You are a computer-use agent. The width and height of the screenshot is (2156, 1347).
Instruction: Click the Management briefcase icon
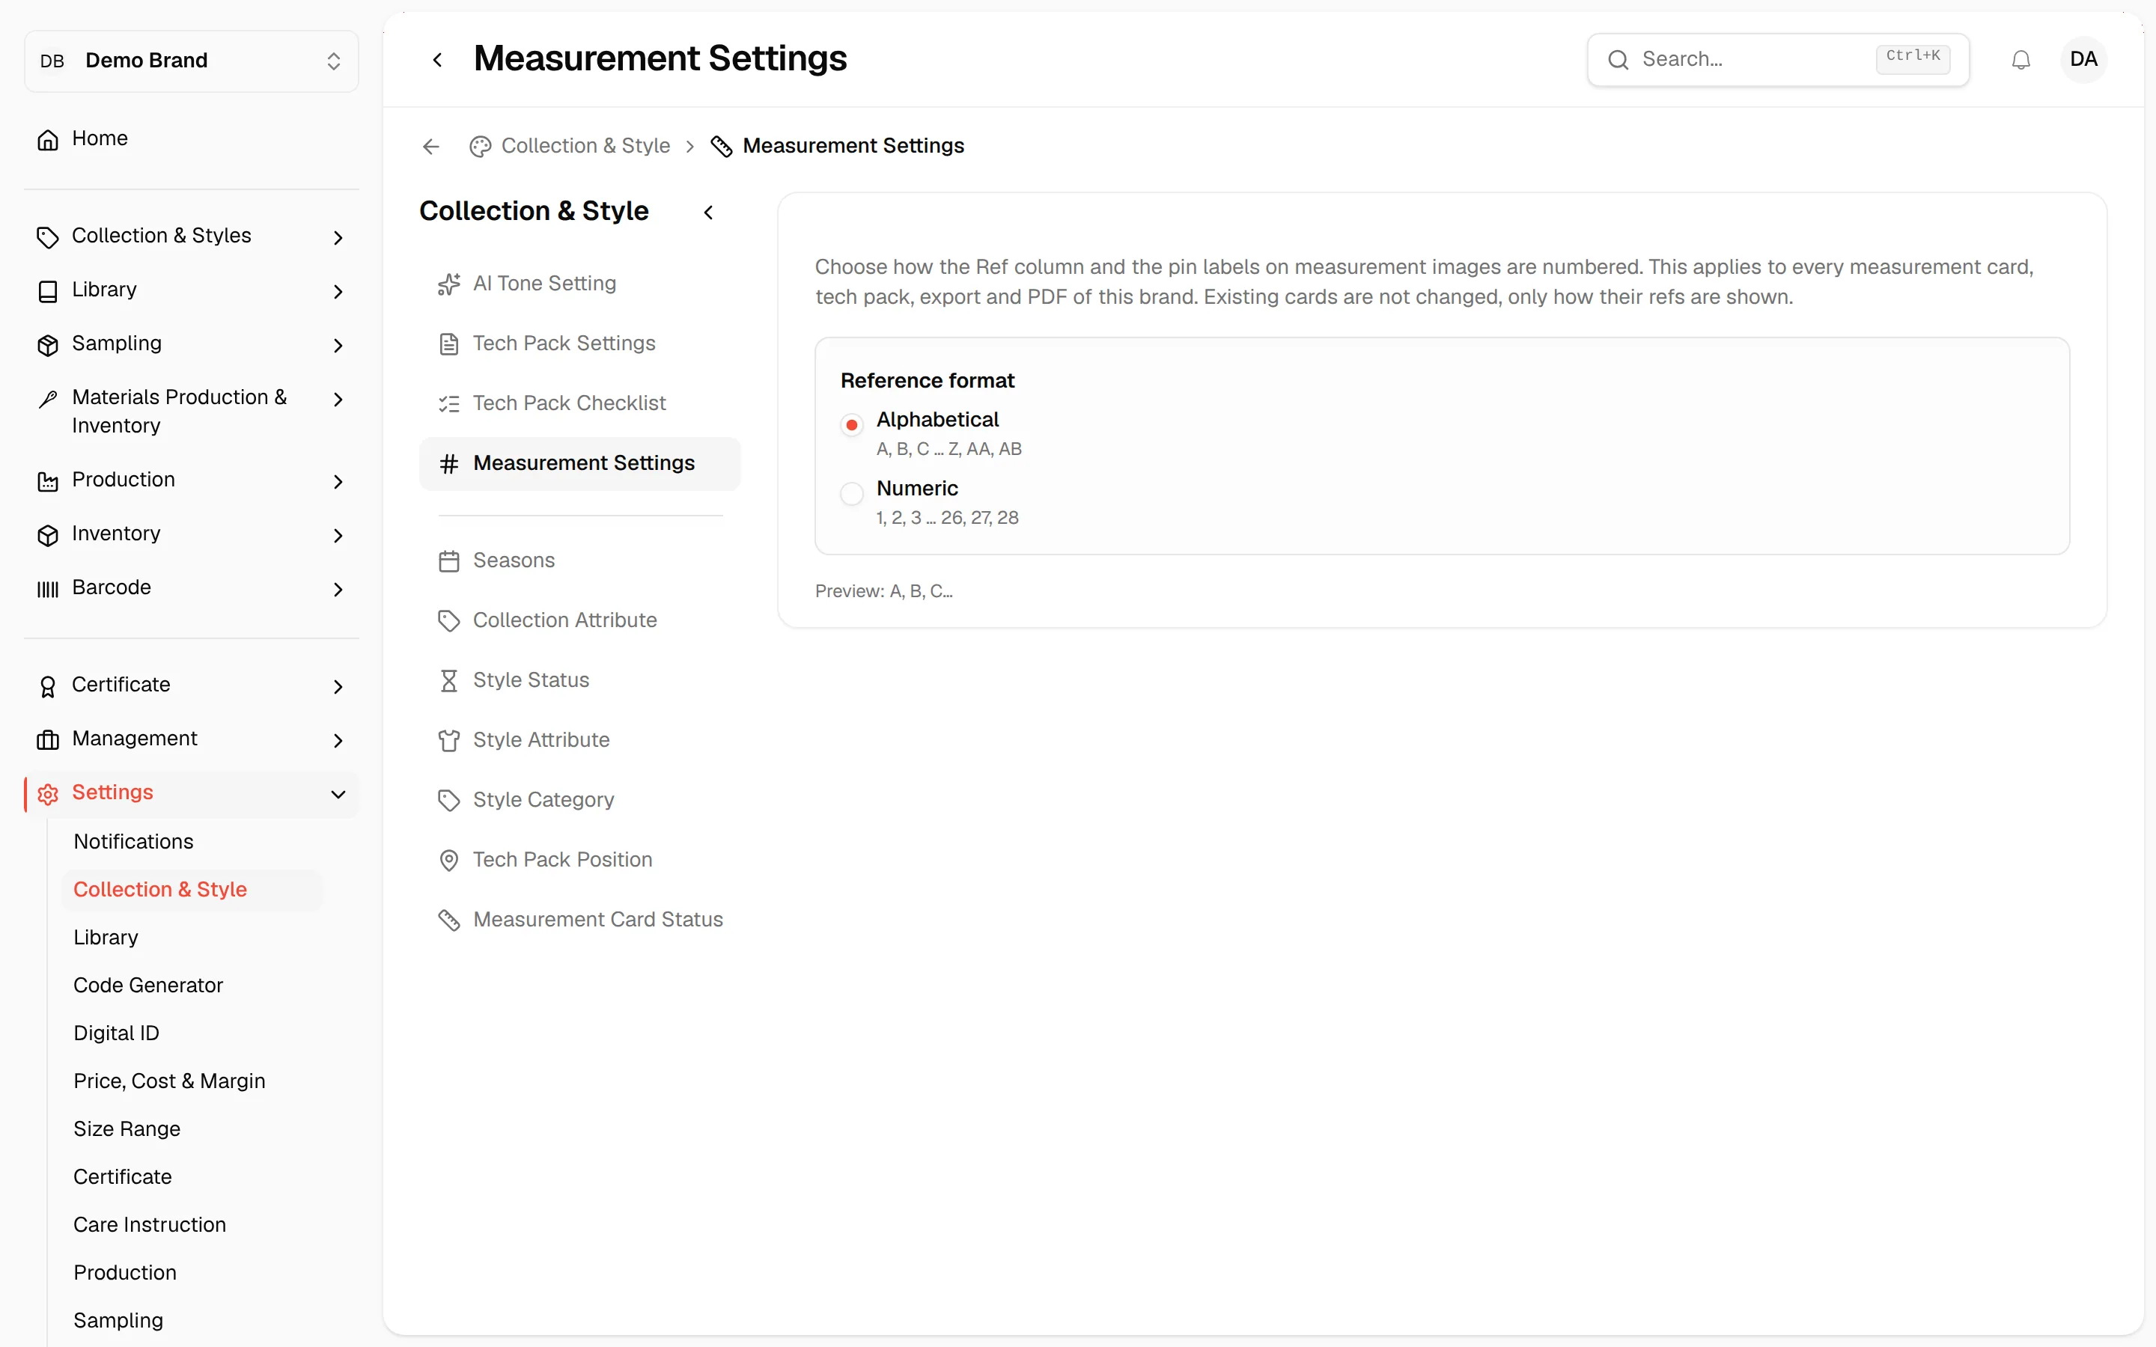pyautogui.click(x=48, y=739)
